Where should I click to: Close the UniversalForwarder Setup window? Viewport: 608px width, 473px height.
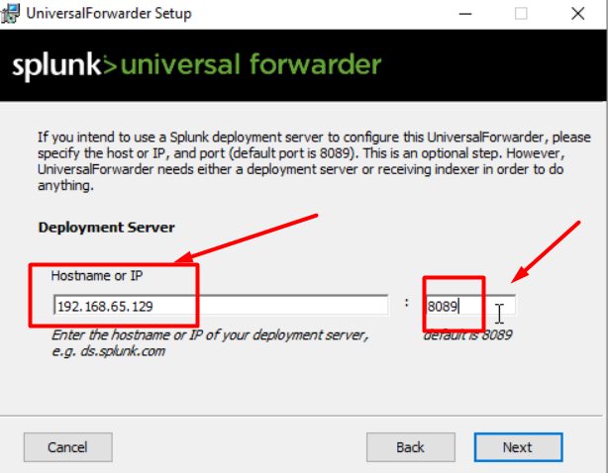tap(577, 14)
